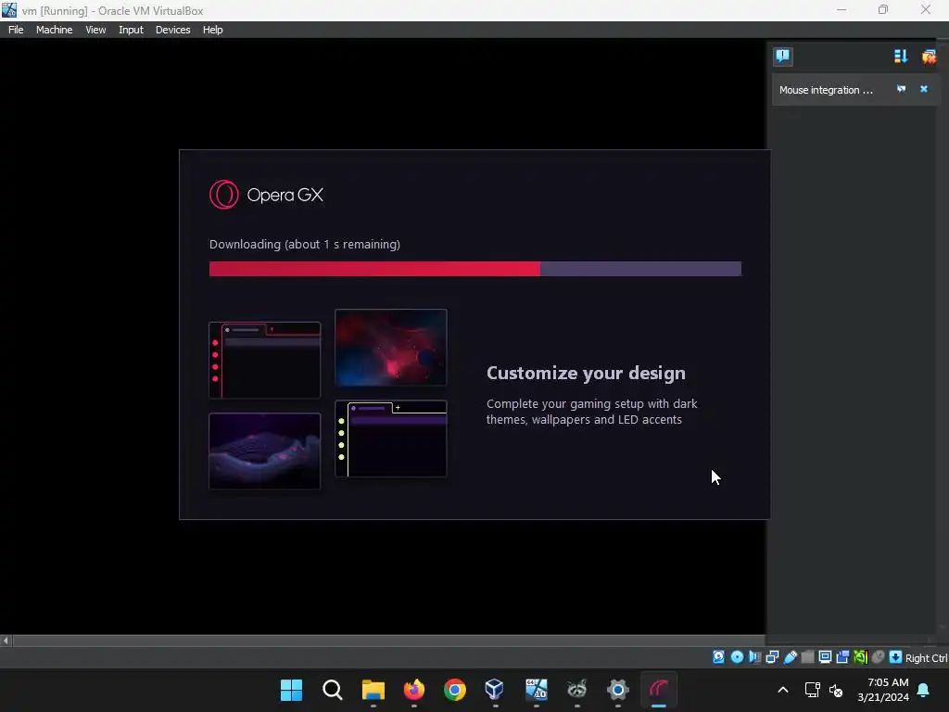The width and height of the screenshot is (949, 712).
Task: Open the clock showing 7:05 AM
Action: click(x=883, y=690)
